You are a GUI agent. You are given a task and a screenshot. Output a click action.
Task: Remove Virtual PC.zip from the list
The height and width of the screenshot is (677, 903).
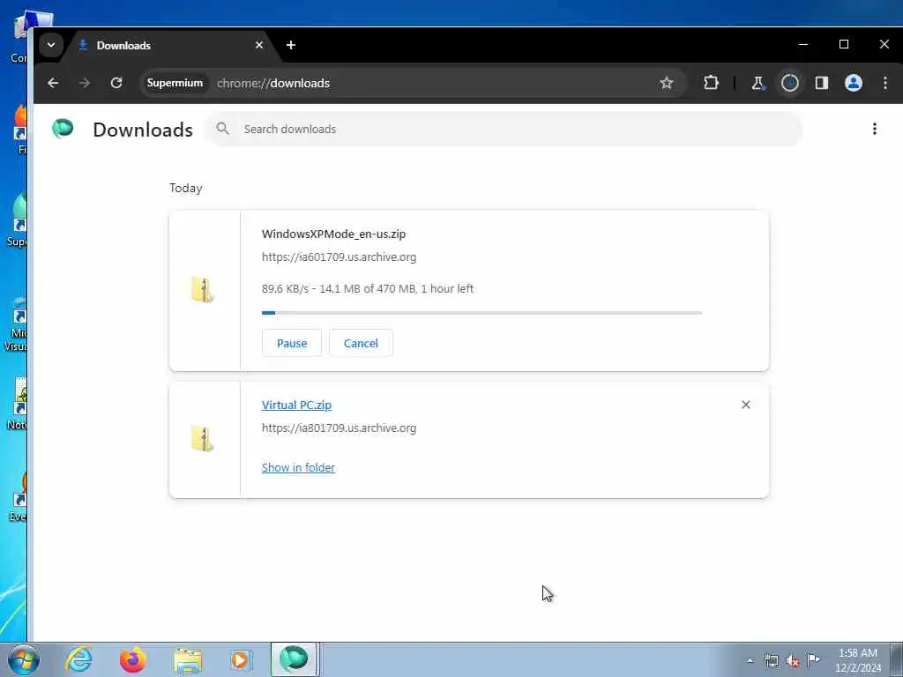click(746, 405)
